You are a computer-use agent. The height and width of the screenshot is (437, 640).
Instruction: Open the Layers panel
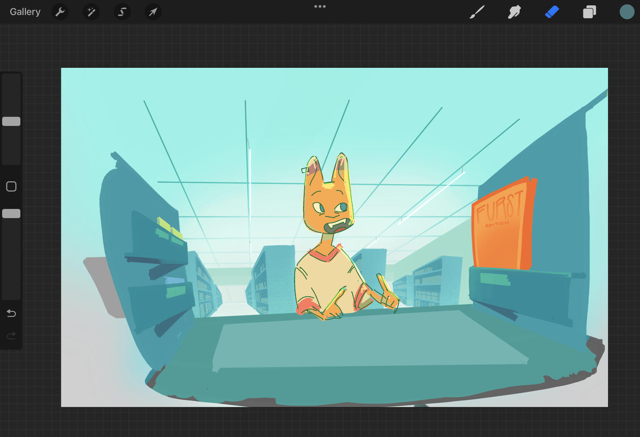coord(589,12)
